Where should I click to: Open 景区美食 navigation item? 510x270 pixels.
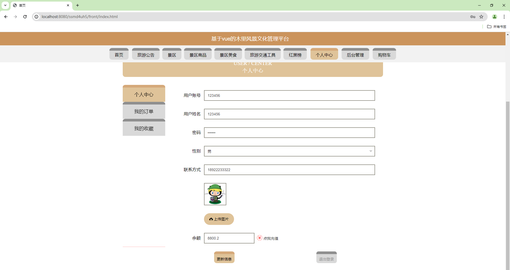pos(228,54)
